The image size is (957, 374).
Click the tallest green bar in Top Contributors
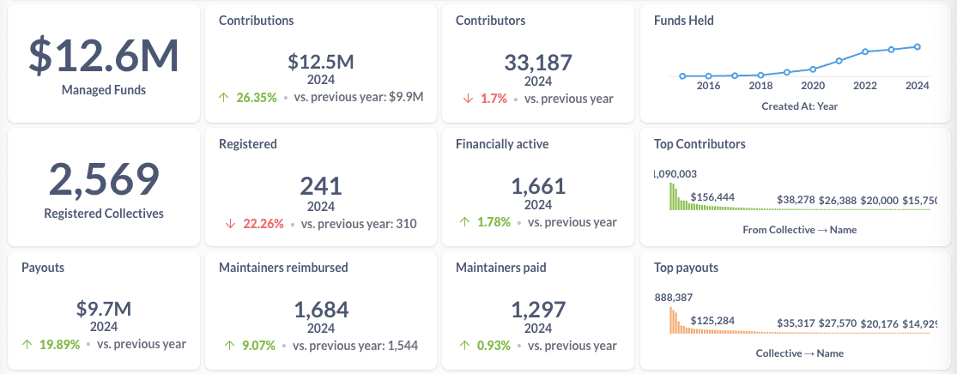pyautogui.click(x=671, y=196)
